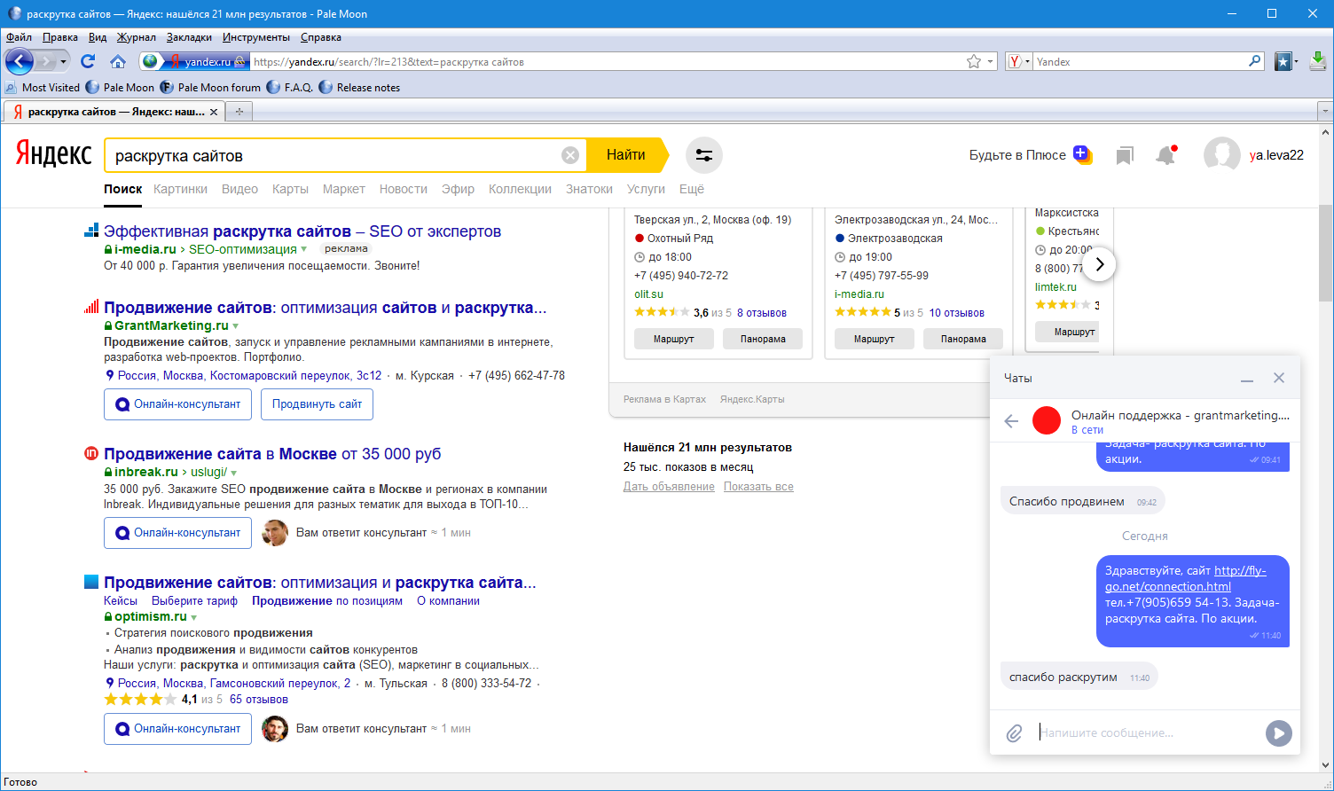Switch to the Картинки search tab
Image resolution: width=1334 pixels, height=791 pixels.
180,189
